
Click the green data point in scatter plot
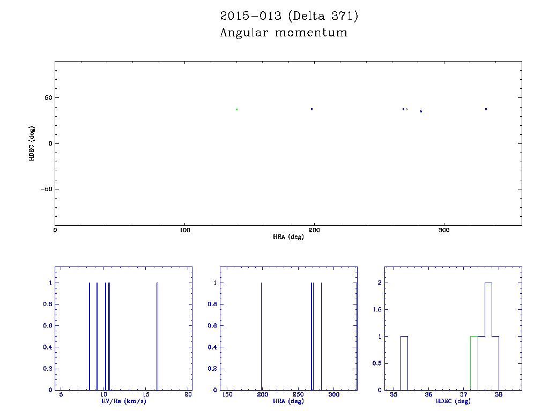point(236,109)
